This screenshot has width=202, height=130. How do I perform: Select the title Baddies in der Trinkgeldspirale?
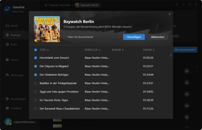(58, 83)
